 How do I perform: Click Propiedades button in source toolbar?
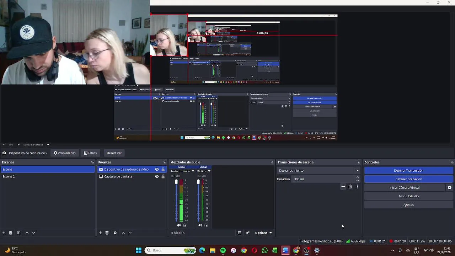(x=65, y=153)
